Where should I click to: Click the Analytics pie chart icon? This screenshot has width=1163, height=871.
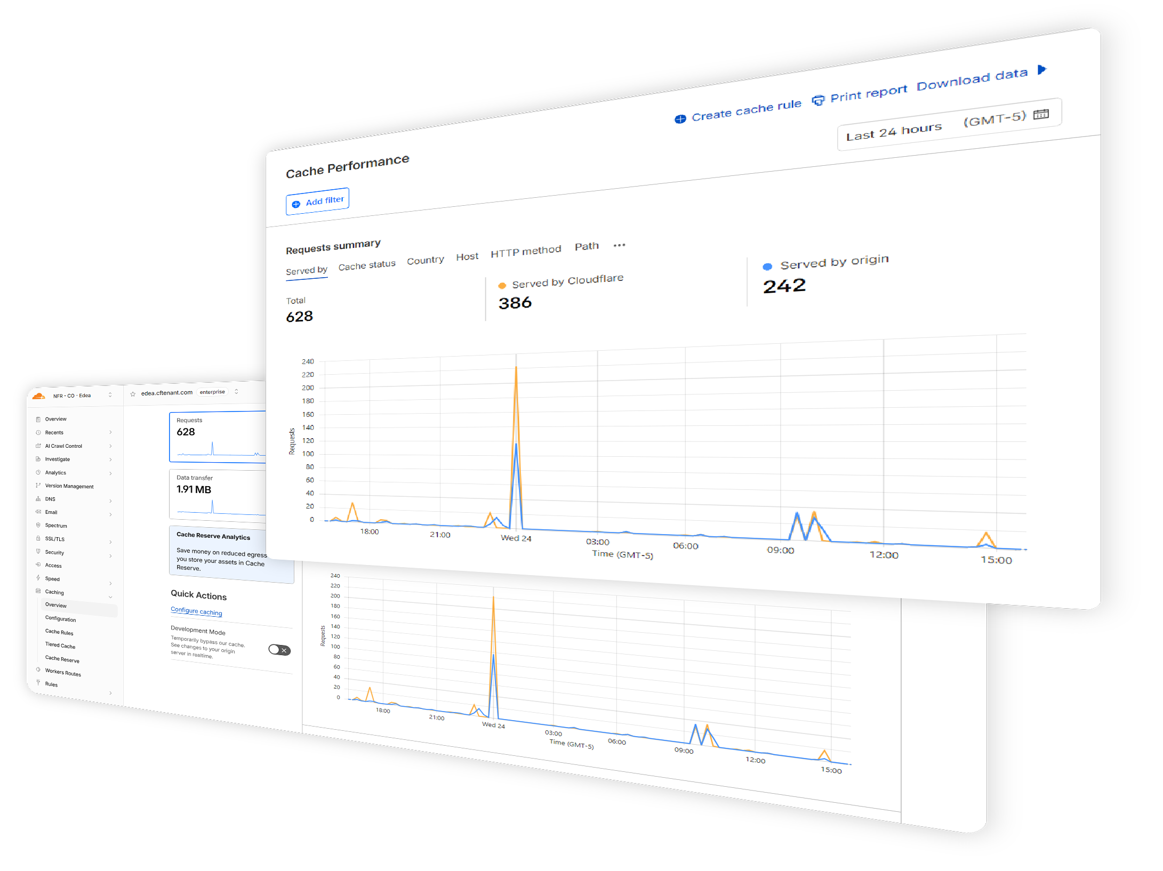[38, 472]
